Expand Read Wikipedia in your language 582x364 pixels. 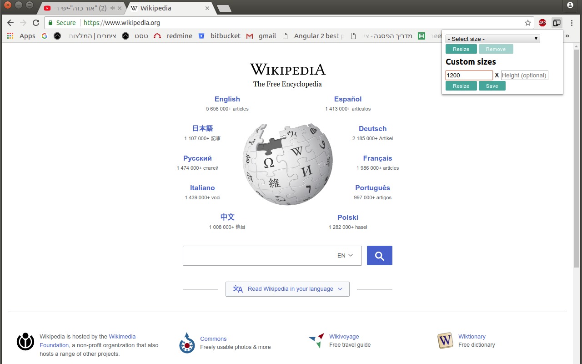tap(287, 289)
